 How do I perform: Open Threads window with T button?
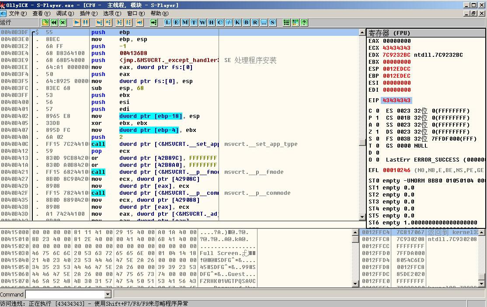pyautogui.click(x=194, y=22)
